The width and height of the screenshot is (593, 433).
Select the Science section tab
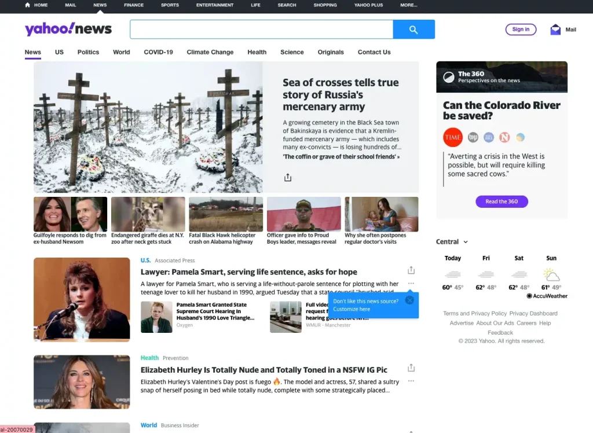(x=292, y=52)
